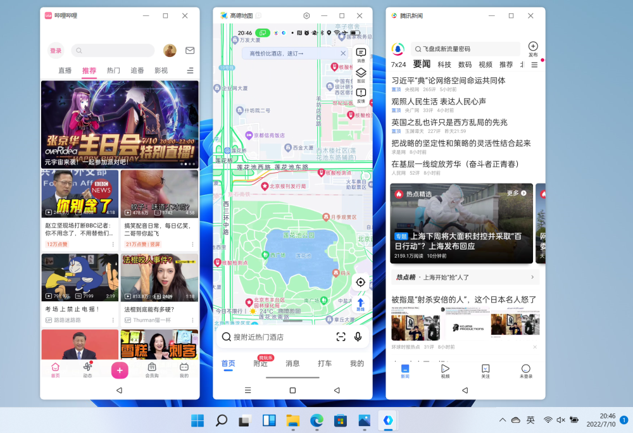The width and height of the screenshot is (633, 433).
Task: Open Amap 打车 bottom tab
Action: point(325,363)
